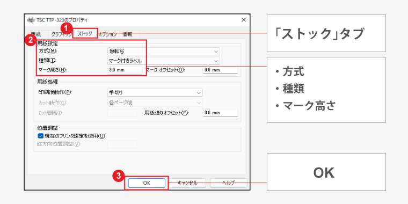Click the 縦方向位置調整 input field

click(122, 144)
